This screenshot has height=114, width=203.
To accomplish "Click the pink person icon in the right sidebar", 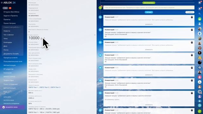I will [200, 77].
